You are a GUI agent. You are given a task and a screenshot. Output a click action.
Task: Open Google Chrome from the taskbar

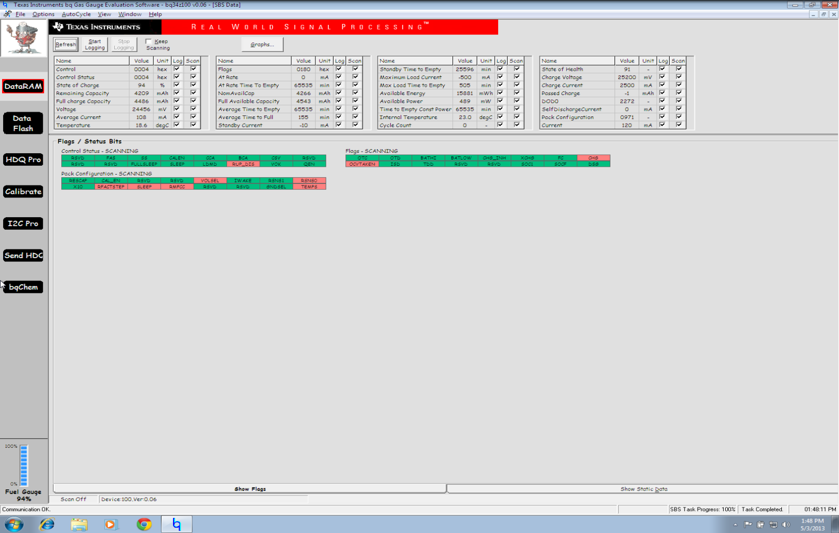[144, 524]
